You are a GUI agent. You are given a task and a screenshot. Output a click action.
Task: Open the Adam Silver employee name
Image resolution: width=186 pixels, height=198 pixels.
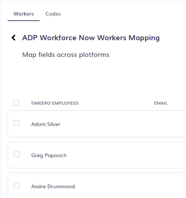[46, 124]
